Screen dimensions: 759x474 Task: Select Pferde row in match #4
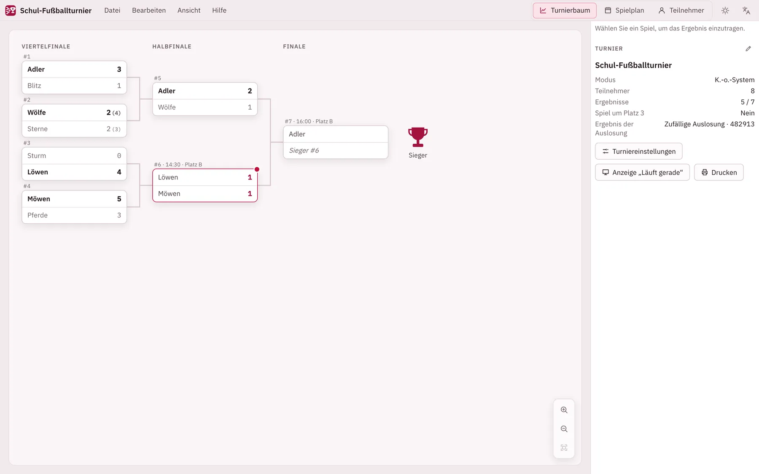coord(74,215)
